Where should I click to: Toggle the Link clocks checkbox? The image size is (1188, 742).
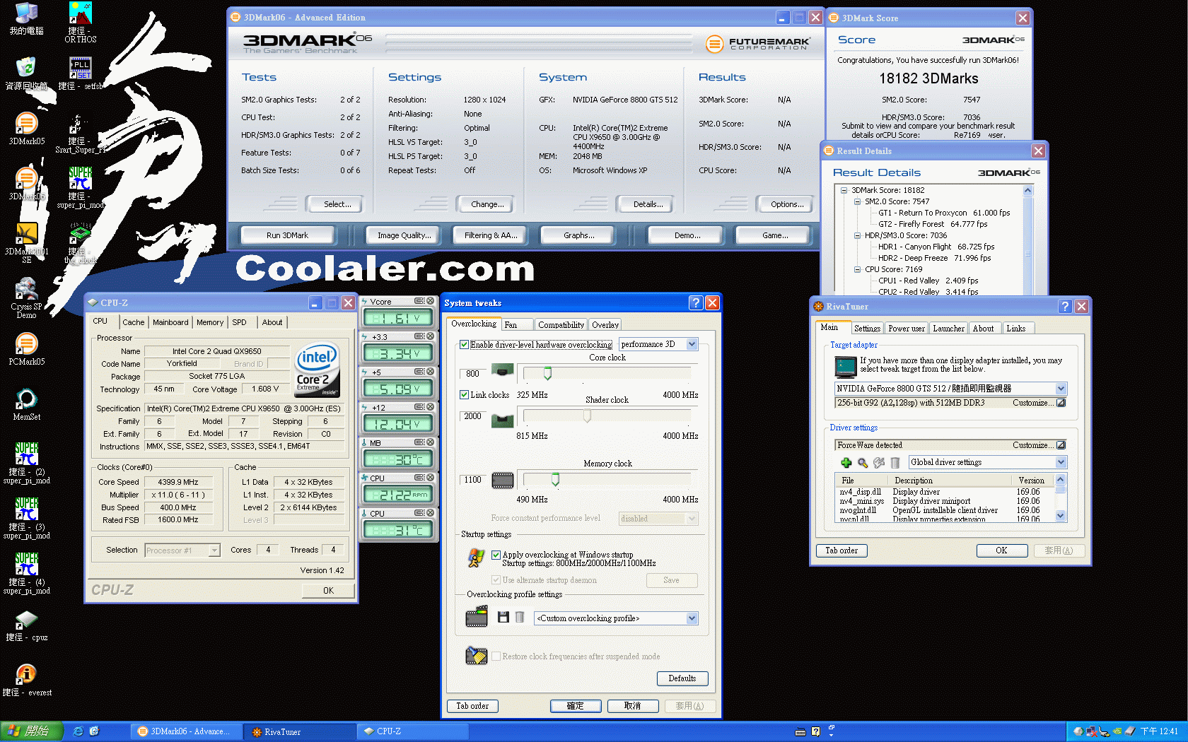click(x=464, y=395)
